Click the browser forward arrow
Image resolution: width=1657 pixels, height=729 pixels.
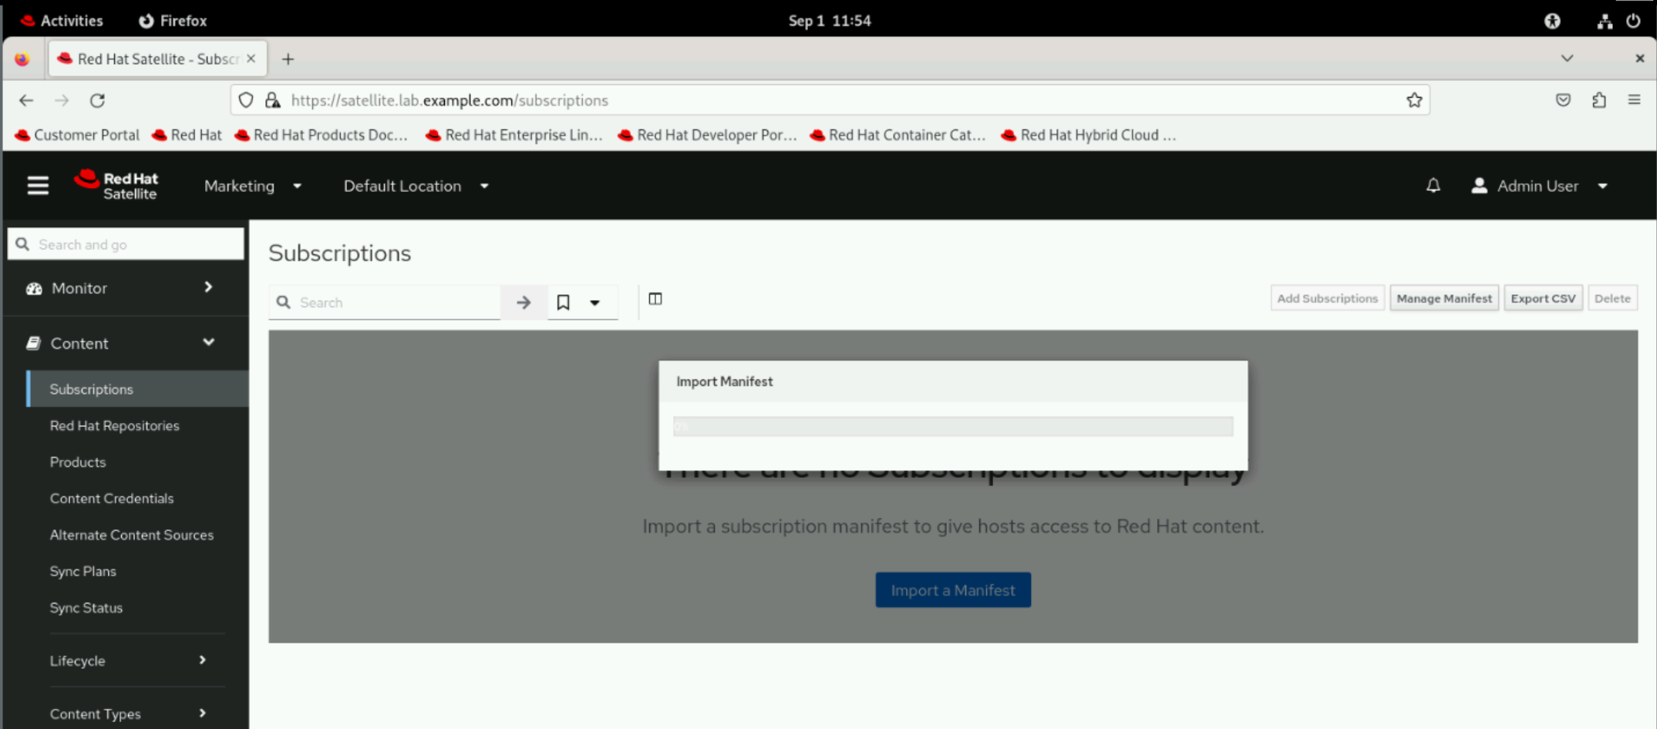(62, 100)
